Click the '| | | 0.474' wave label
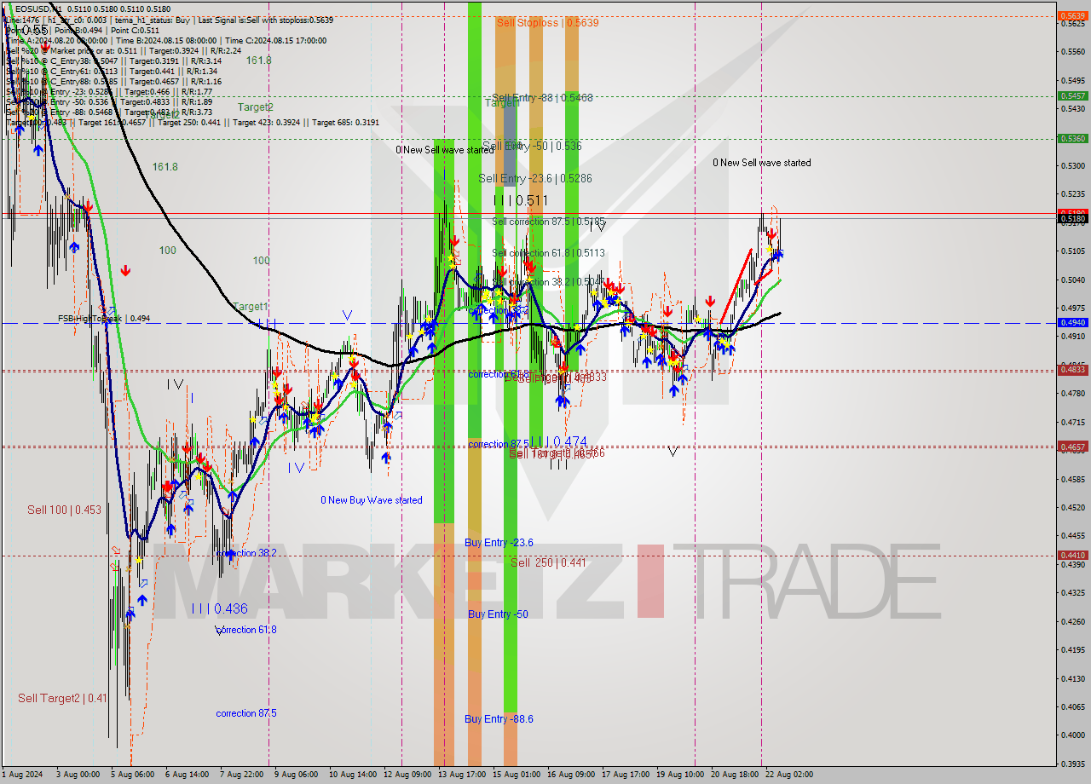1091x784 pixels. click(x=559, y=441)
